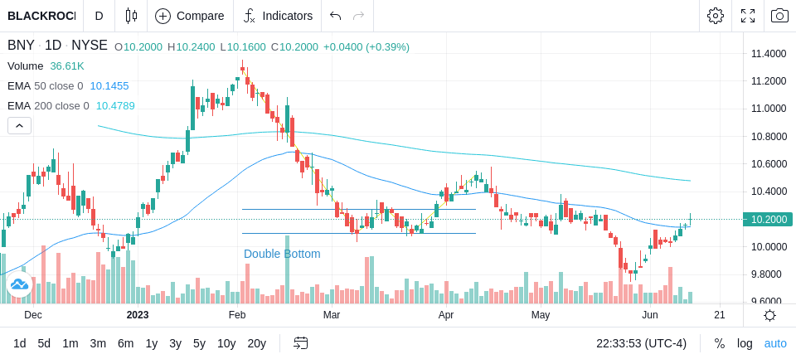Screen dimensions: 796x359
Task: Click the Volume value 36.61K
Action: point(67,66)
